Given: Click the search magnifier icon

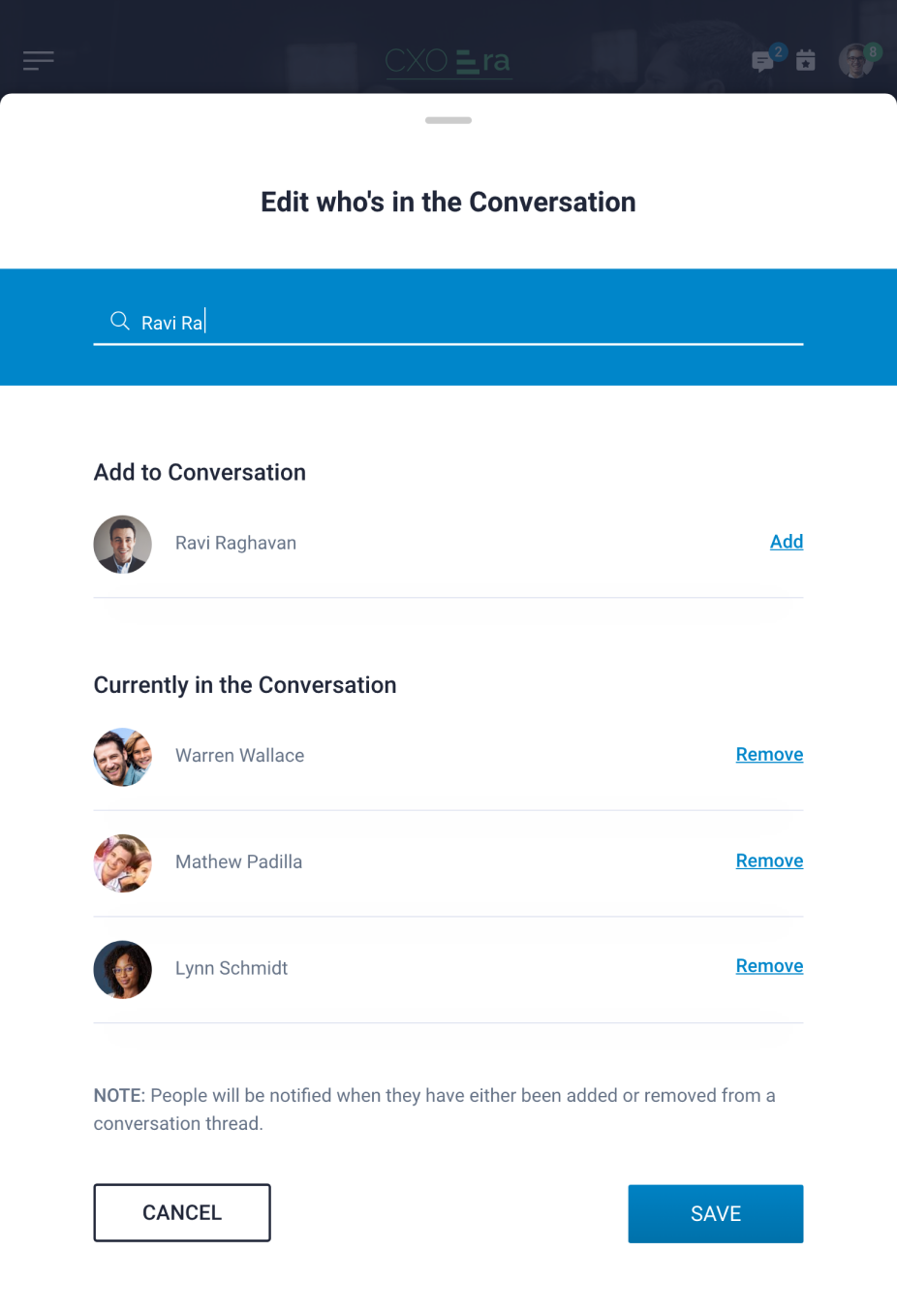Looking at the screenshot, I should 120,321.
